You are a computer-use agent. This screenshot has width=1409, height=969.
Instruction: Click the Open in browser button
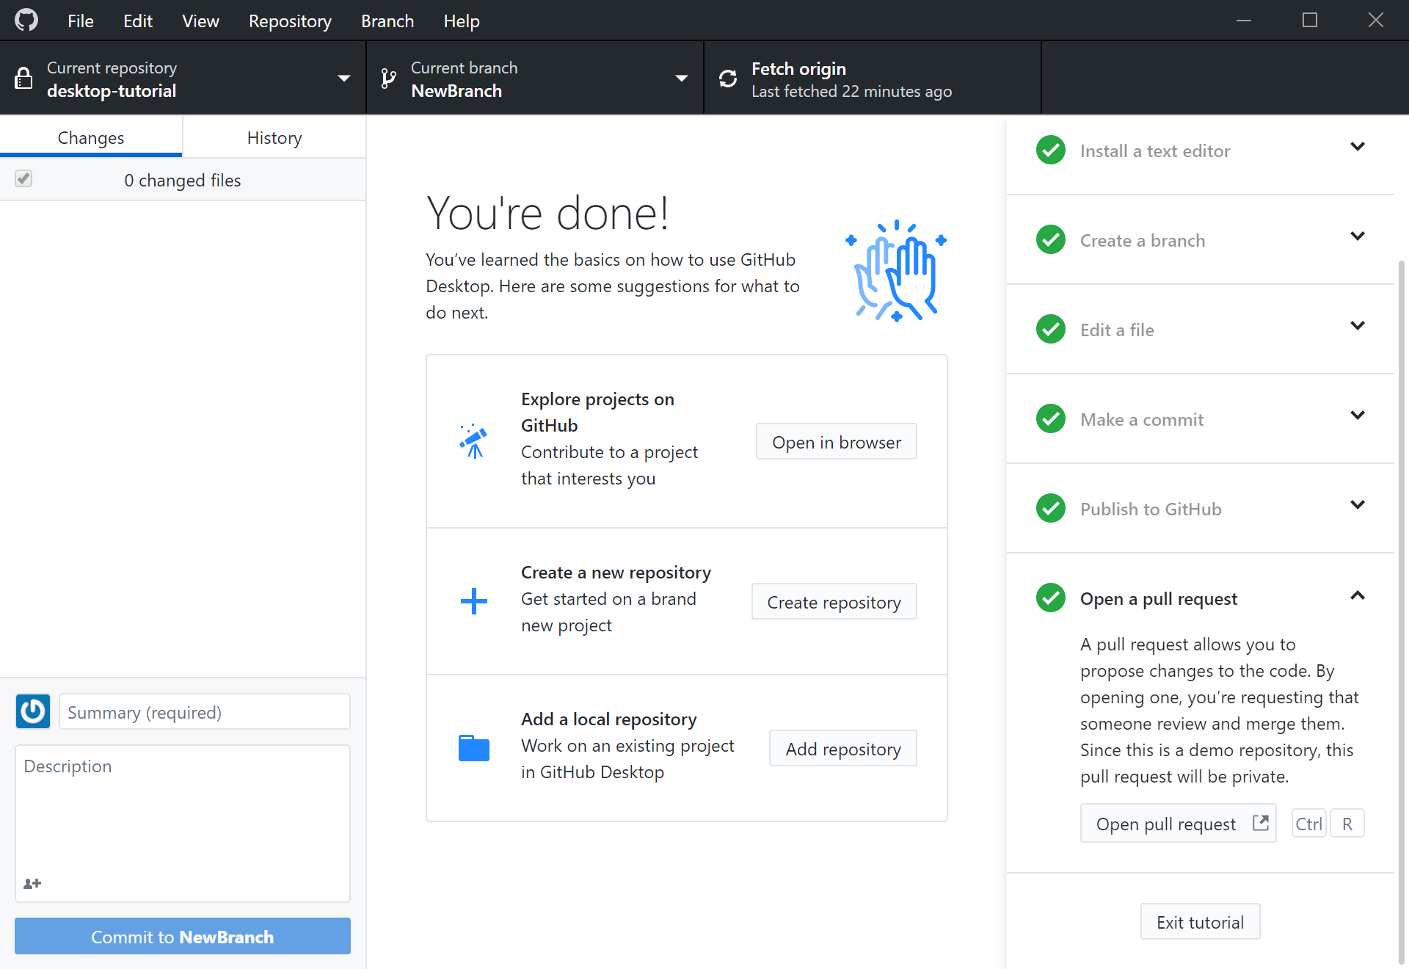click(x=837, y=441)
